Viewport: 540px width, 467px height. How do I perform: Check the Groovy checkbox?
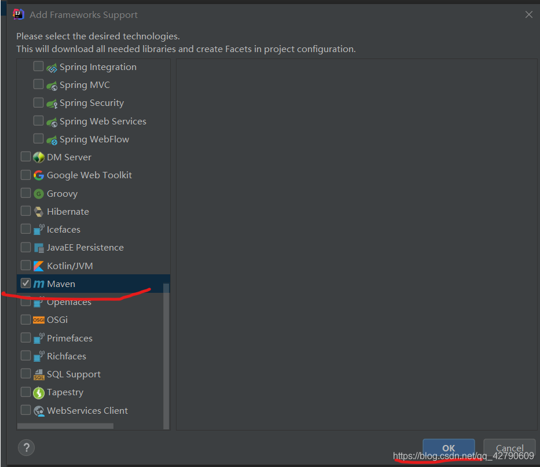click(25, 193)
